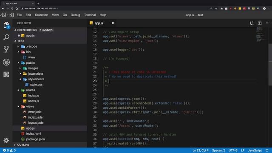Click the zoom magnifier icon in address bar
The width and height of the screenshot is (272, 153).
[x=211, y=8]
